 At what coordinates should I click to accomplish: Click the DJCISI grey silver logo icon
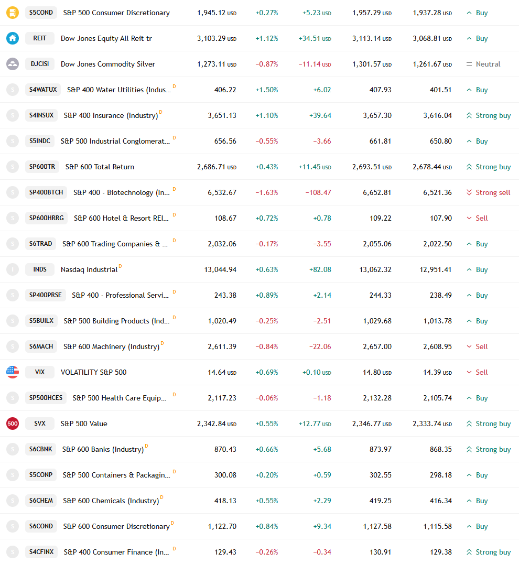pos(13,64)
